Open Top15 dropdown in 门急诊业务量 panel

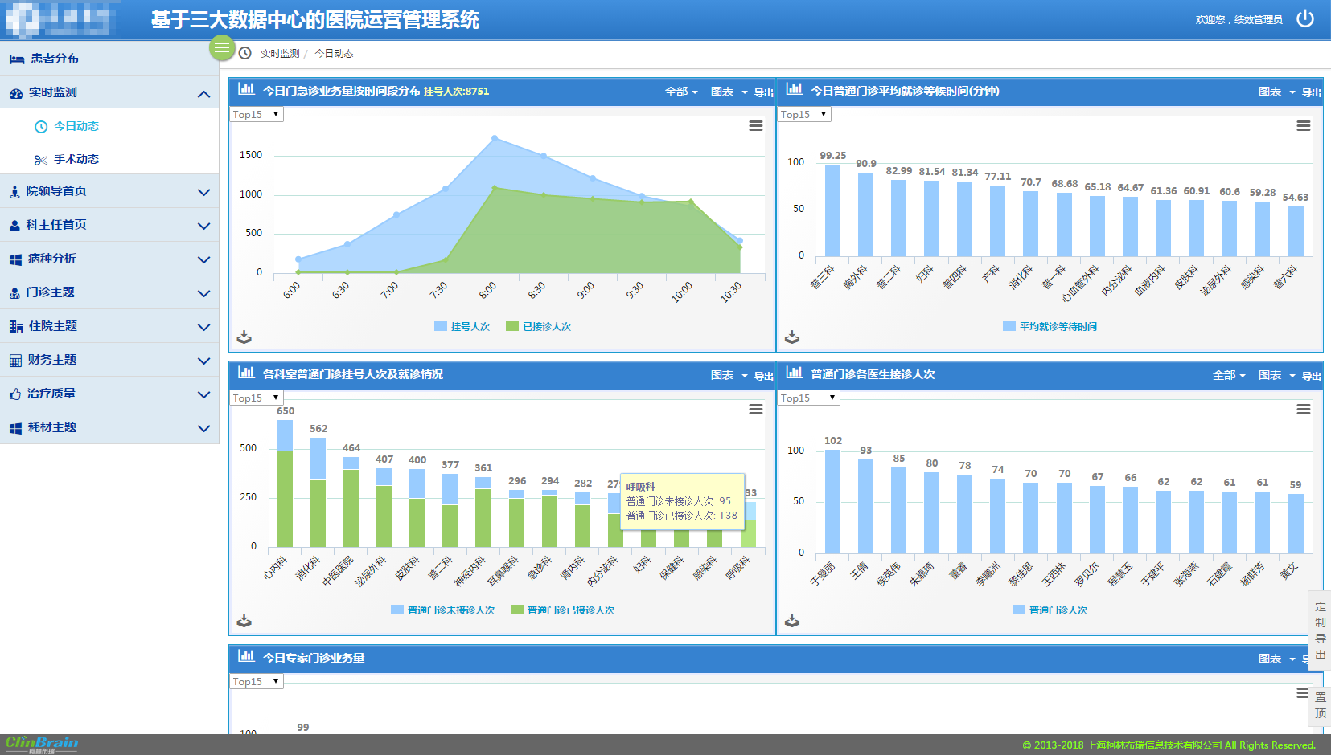point(257,114)
